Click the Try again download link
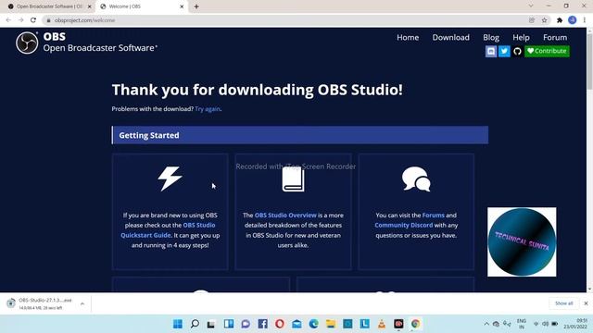Image resolution: width=593 pixels, height=333 pixels. 208,109
